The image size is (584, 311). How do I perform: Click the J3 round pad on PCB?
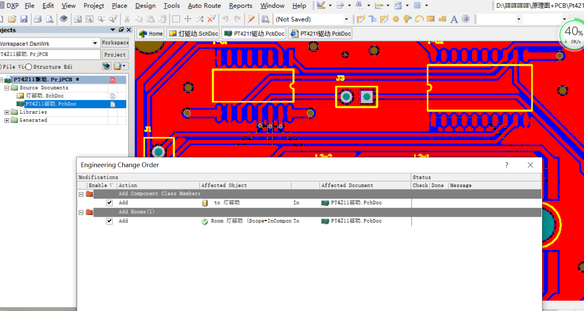tap(346, 97)
